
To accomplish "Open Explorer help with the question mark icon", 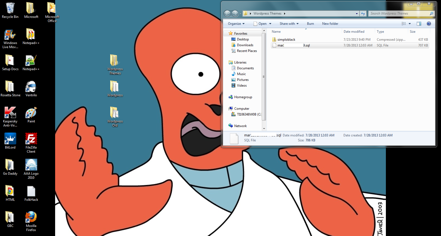I will click(x=429, y=24).
